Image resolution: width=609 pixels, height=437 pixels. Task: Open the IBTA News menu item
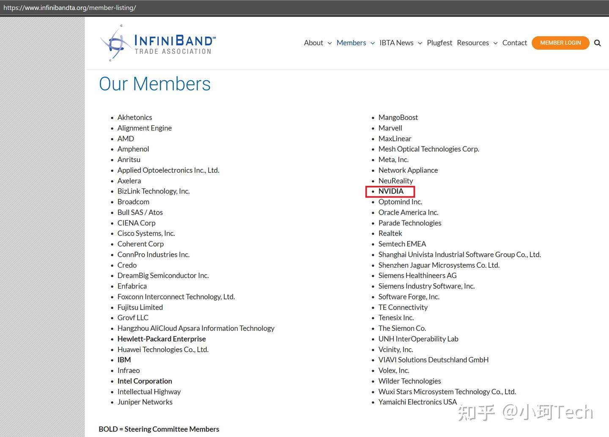(396, 43)
